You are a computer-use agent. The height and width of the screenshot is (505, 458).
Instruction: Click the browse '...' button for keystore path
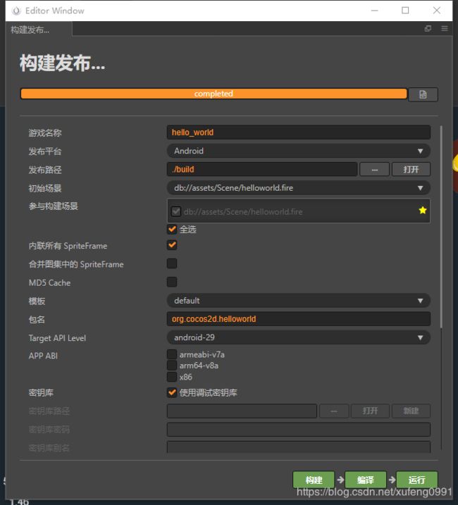pos(334,411)
